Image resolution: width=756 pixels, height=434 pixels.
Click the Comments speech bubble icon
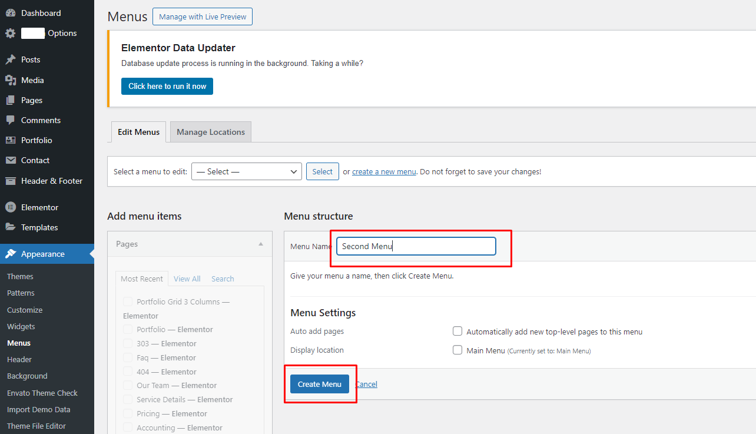click(11, 120)
